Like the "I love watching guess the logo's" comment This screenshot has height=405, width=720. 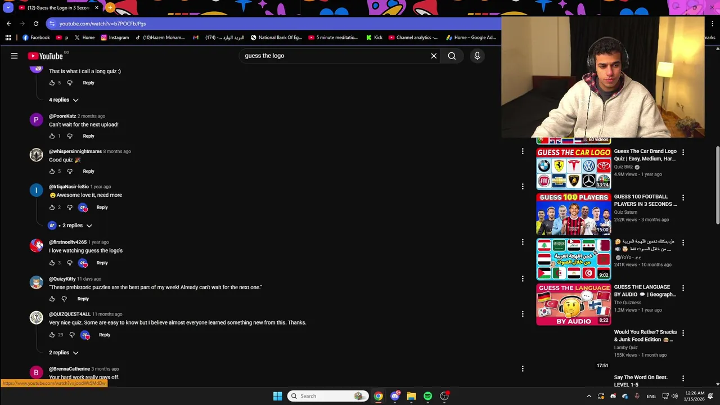pyautogui.click(x=52, y=263)
